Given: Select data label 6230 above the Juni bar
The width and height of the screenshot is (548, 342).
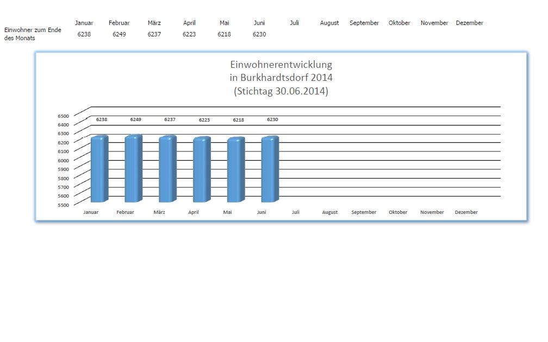Looking at the screenshot, I should (x=272, y=119).
